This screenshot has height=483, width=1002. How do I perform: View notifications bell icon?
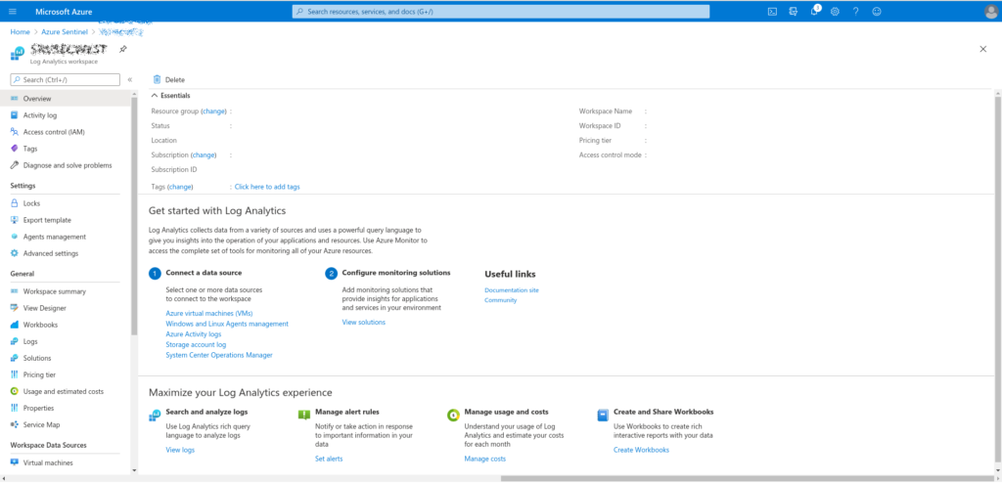[814, 12]
